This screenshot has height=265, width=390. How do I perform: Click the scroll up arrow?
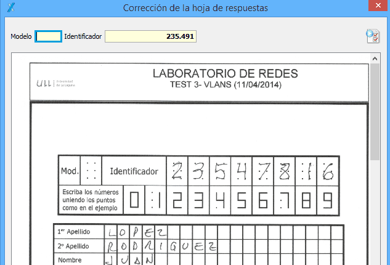375,59
